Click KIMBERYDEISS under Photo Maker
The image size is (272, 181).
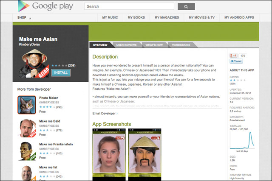tap(49, 103)
